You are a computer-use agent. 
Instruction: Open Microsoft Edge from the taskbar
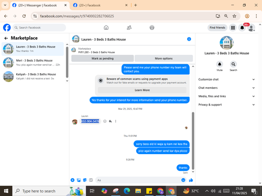[127, 191]
